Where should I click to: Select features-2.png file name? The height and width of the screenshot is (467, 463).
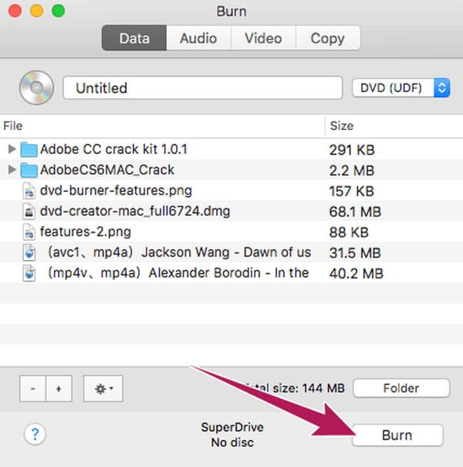coord(86,232)
